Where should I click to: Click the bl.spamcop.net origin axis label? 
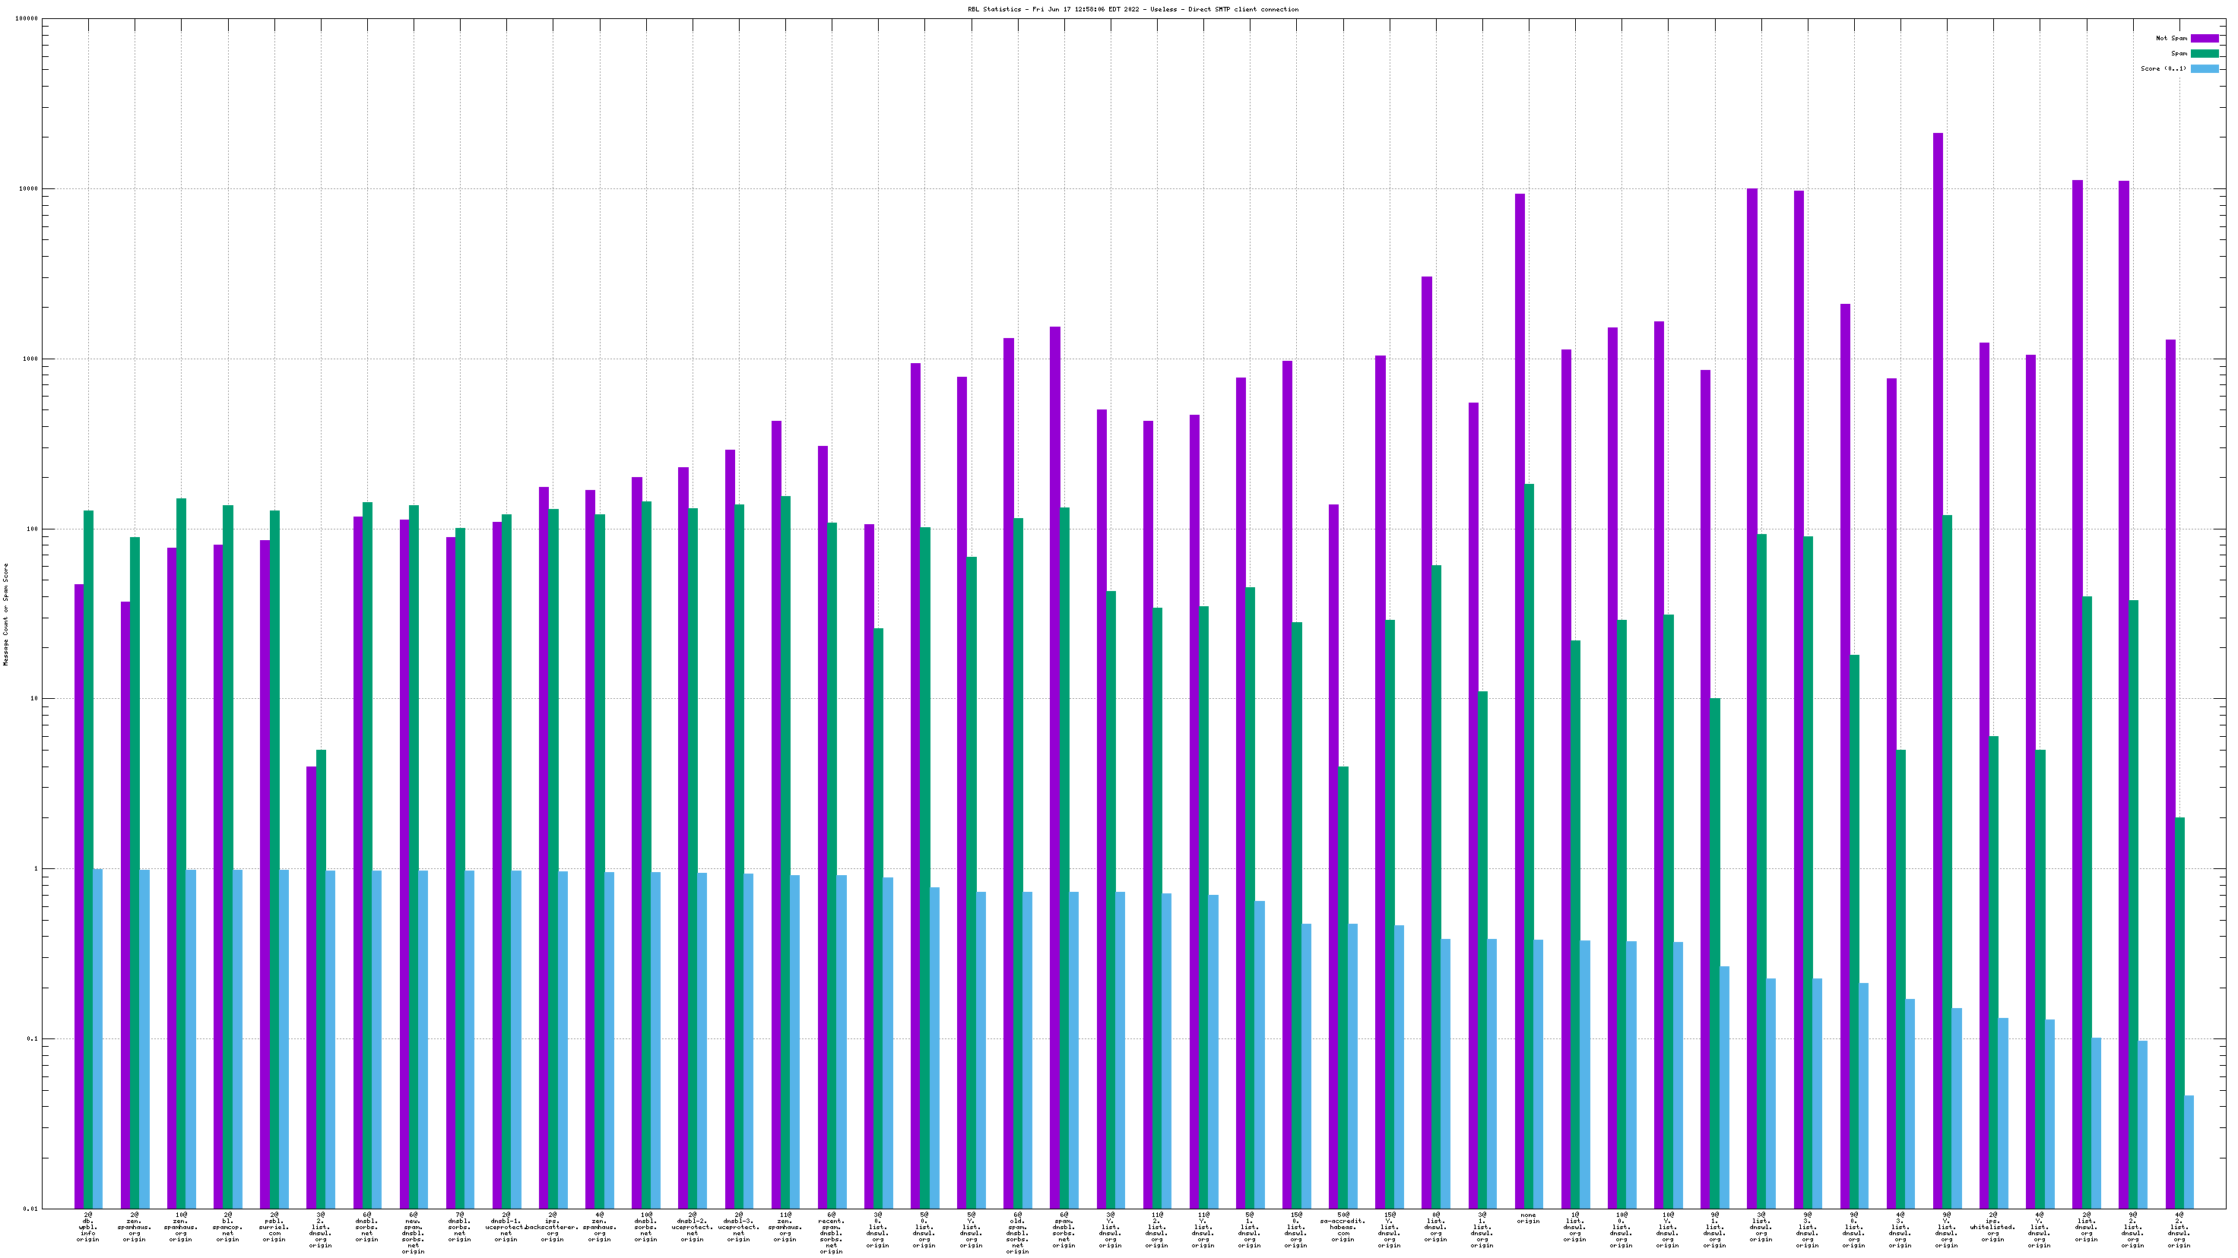click(x=227, y=1227)
